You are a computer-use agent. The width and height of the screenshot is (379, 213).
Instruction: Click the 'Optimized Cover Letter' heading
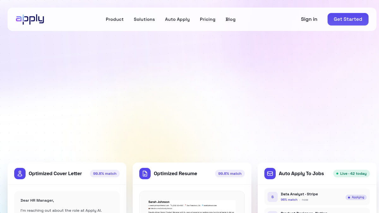[x=55, y=174]
